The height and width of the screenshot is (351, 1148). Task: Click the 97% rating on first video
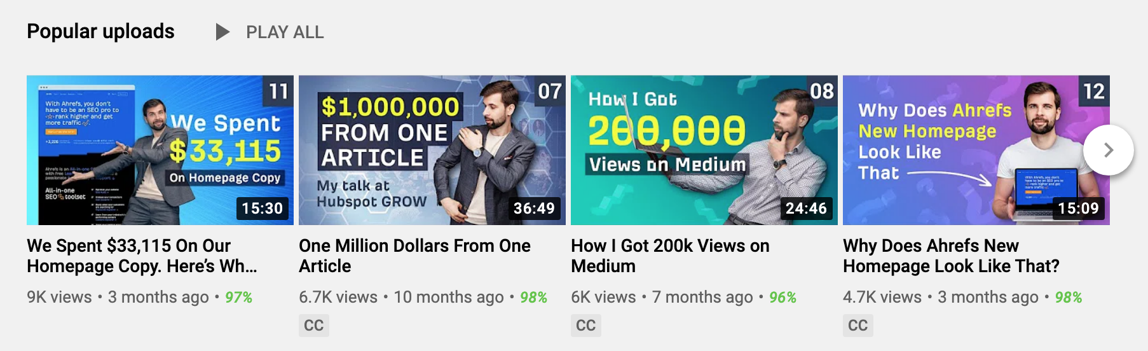click(x=238, y=297)
